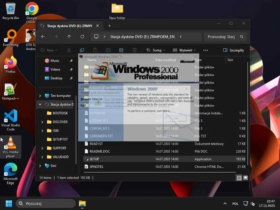Show hidden system tray icons
This screenshot has width=280, height=210.
(x=225, y=203)
